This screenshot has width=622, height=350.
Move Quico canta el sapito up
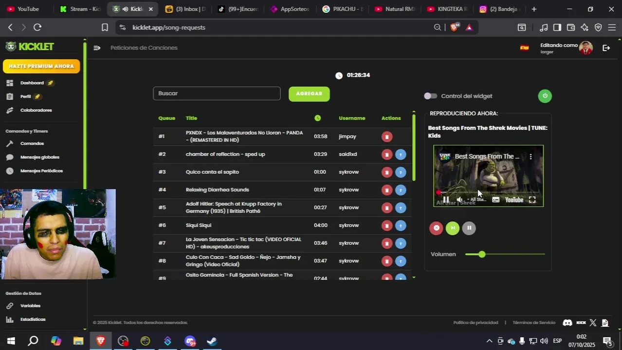(x=401, y=172)
